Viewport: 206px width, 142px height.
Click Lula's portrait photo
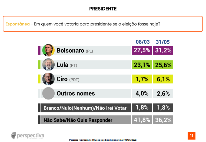(x=48, y=65)
